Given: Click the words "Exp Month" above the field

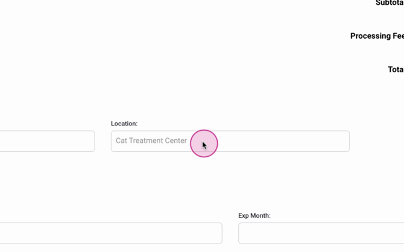Looking at the screenshot, I should coord(253,215).
